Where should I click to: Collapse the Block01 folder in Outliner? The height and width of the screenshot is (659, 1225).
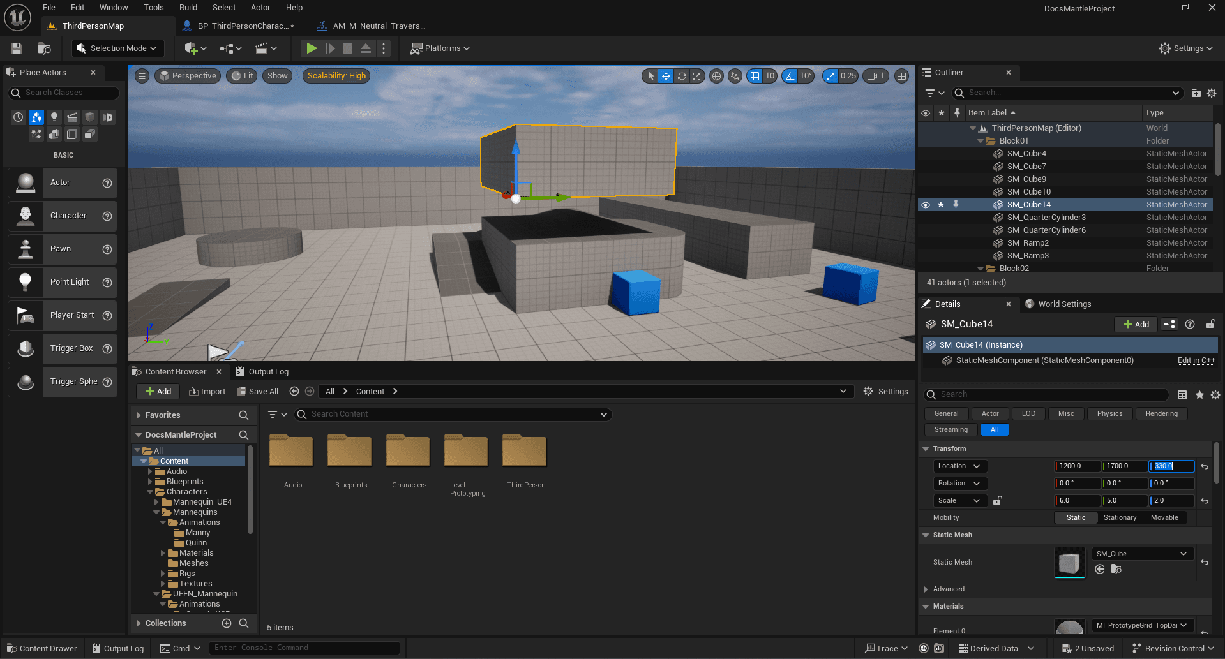click(981, 141)
